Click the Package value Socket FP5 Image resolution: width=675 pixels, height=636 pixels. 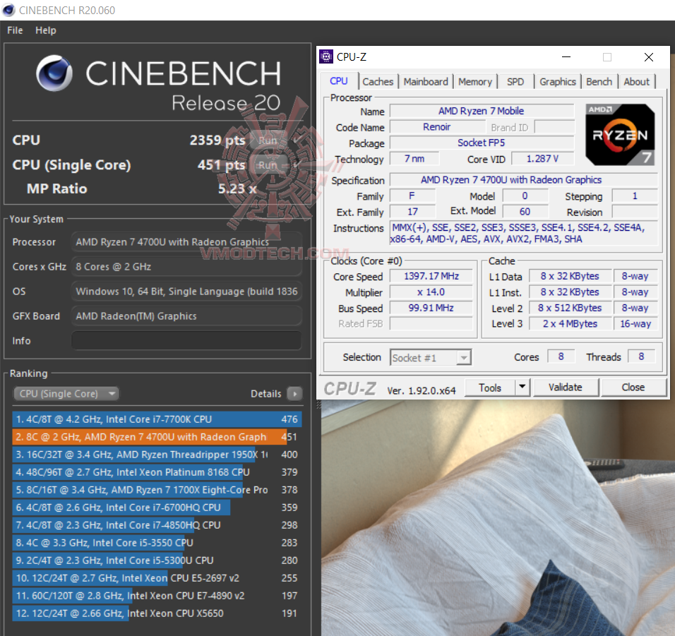[482, 143]
